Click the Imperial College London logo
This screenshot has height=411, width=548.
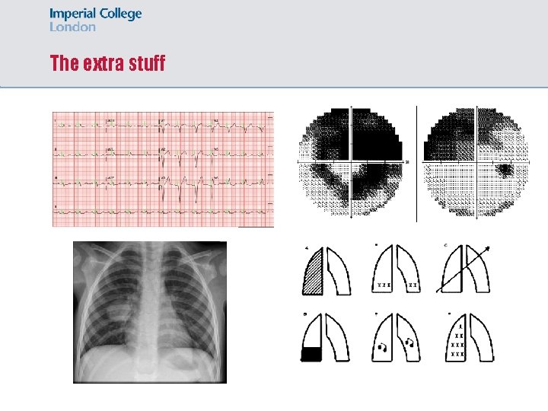pyautogui.click(x=95, y=20)
